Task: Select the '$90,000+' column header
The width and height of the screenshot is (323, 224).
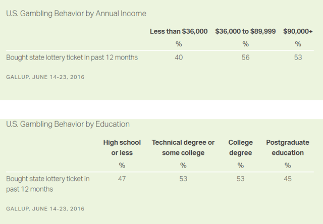Action: [298, 31]
